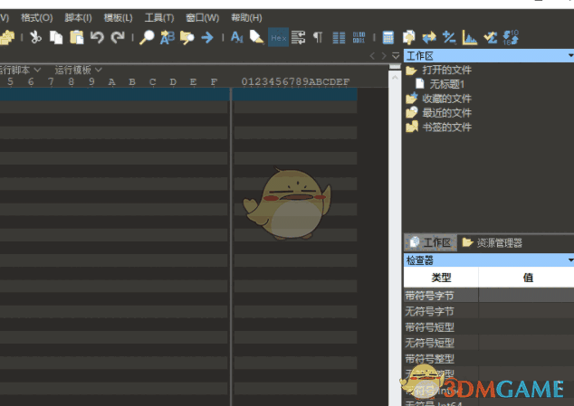Select the 无符号短型 inspector row
Screen dimensions: 574x406
489,343
